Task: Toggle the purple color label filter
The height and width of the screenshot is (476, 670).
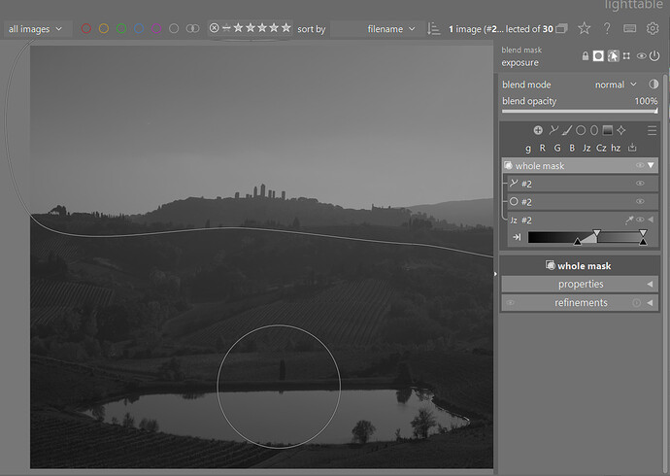Action: [x=156, y=28]
